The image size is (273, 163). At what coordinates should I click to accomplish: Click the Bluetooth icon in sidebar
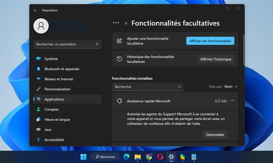tap(38, 69)
